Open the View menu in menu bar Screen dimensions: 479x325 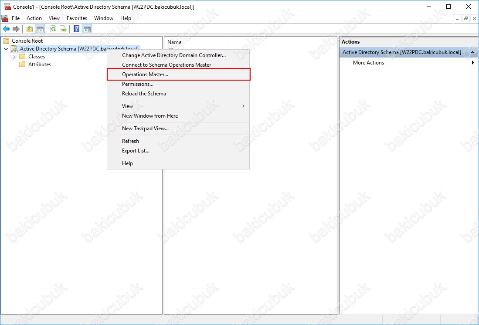click(54, 18)
